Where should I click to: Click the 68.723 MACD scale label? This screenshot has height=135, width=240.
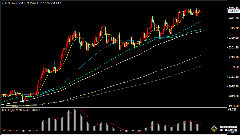233,110
